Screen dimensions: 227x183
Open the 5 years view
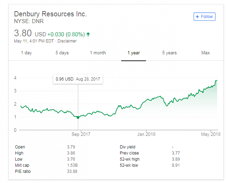(x=169, y=53)
